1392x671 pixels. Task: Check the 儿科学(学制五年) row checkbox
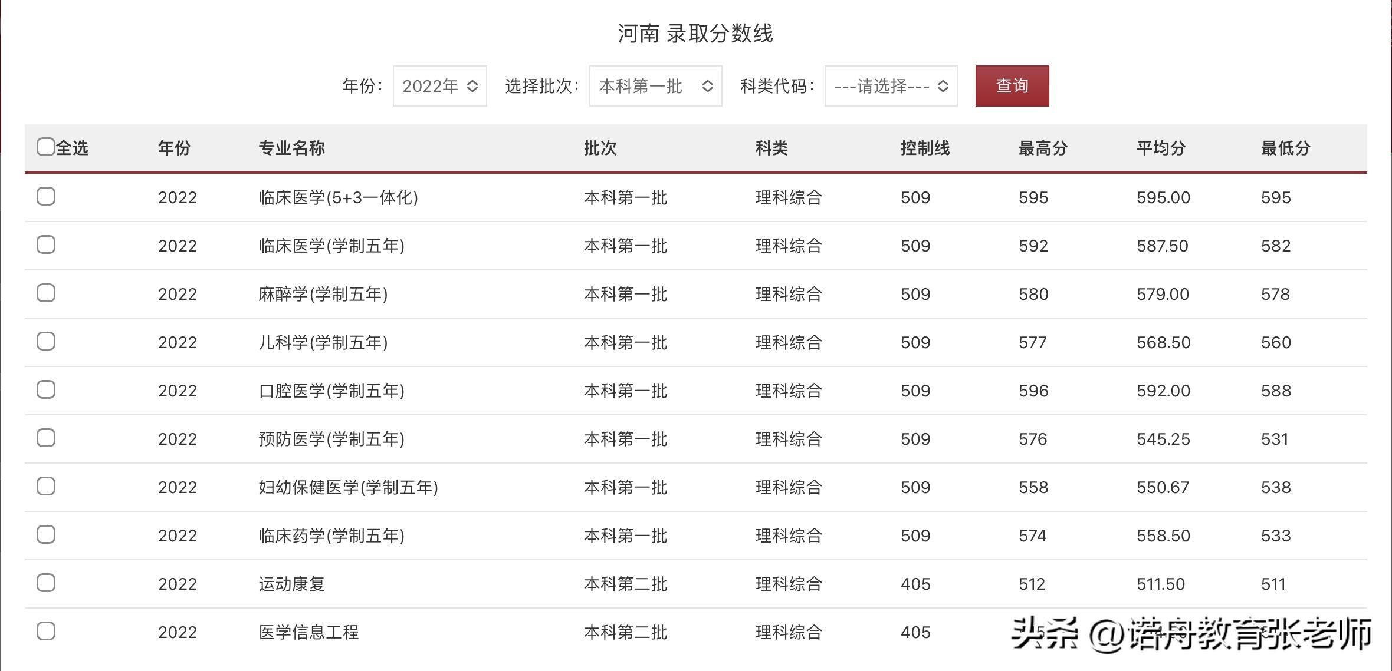tap(46, 341)
